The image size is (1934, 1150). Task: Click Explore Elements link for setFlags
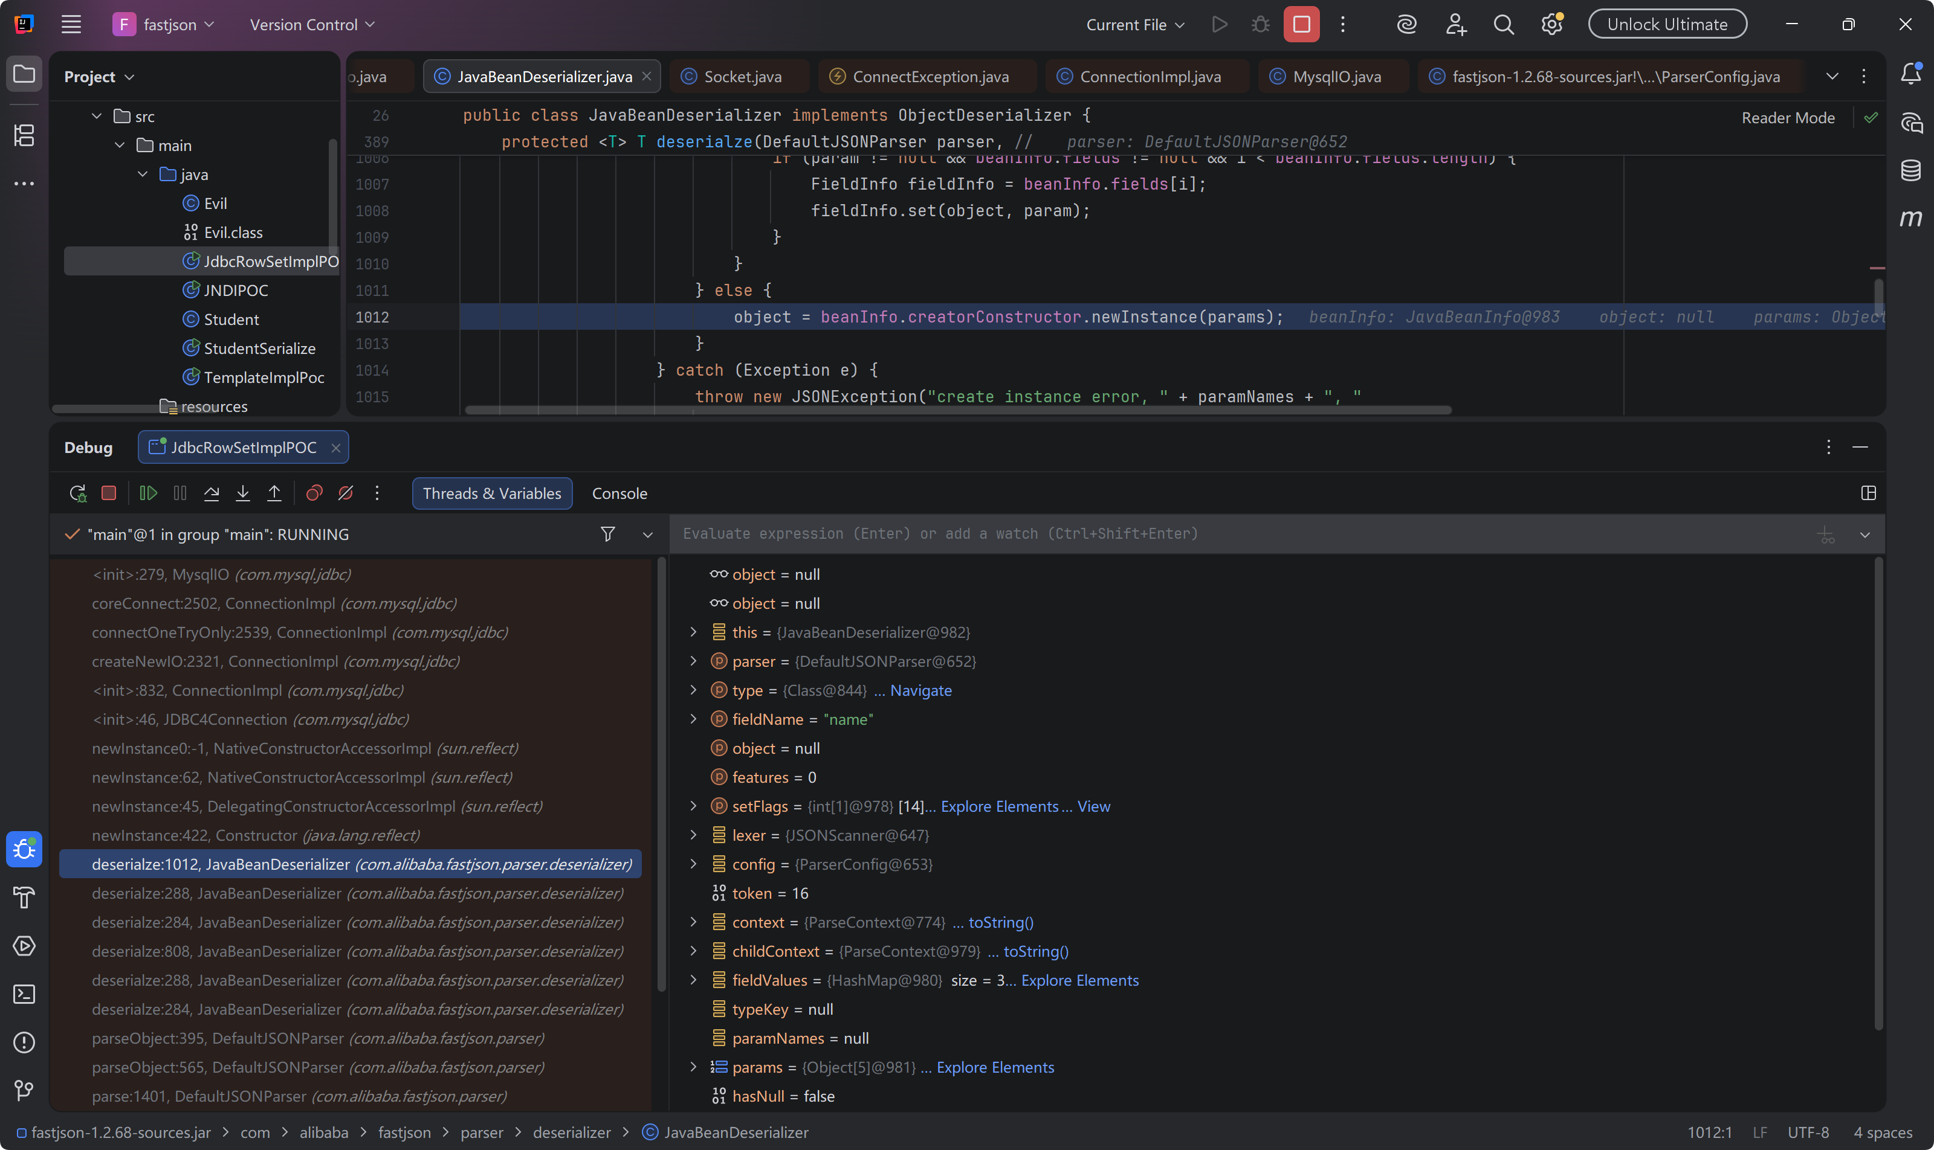pos(1000,807)
